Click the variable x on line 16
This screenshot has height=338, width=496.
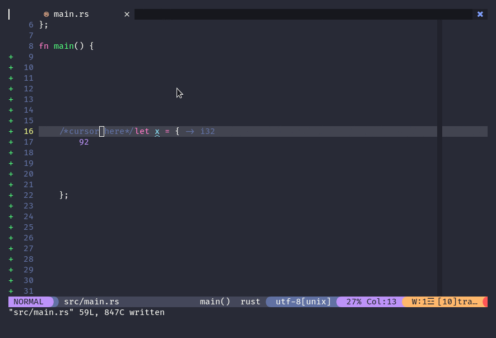157,131
